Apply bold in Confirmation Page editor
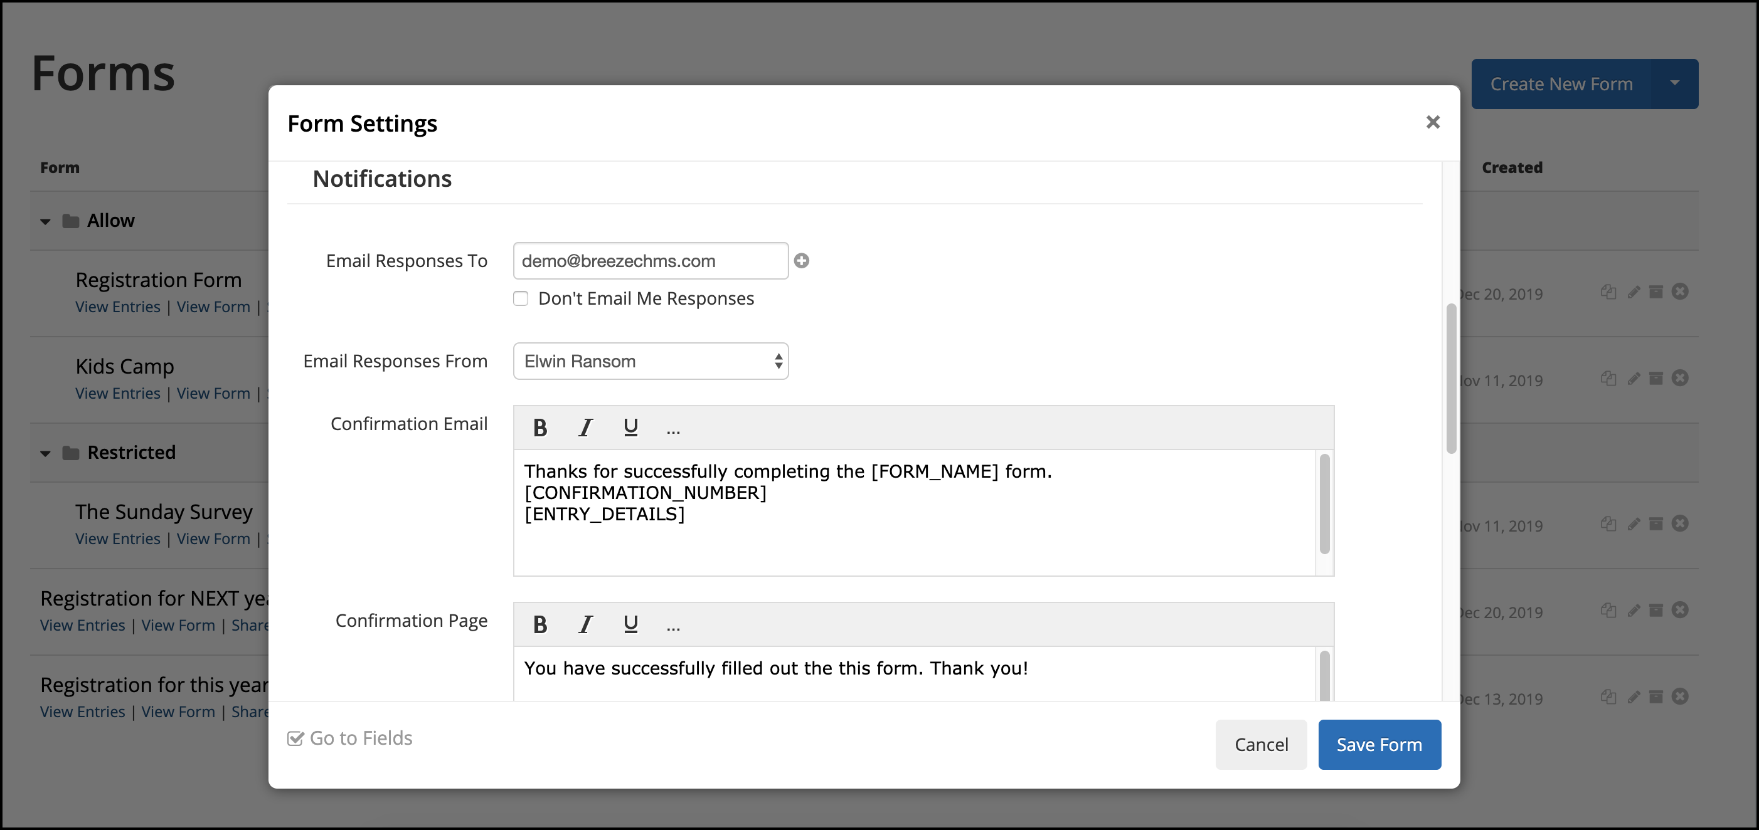Viewport: 1759px width, 830px height. coord(539,624)
